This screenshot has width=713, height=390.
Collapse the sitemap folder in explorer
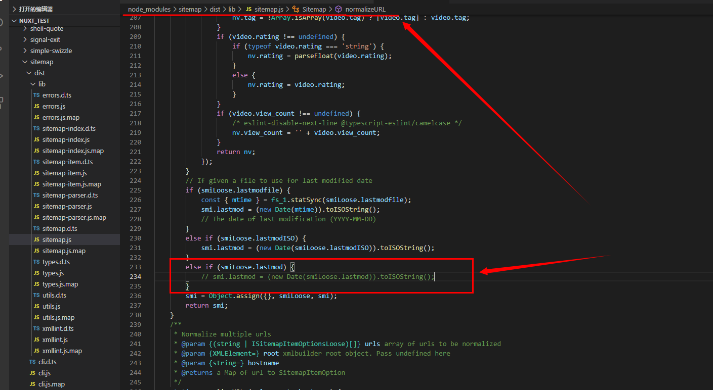point(25,62)
